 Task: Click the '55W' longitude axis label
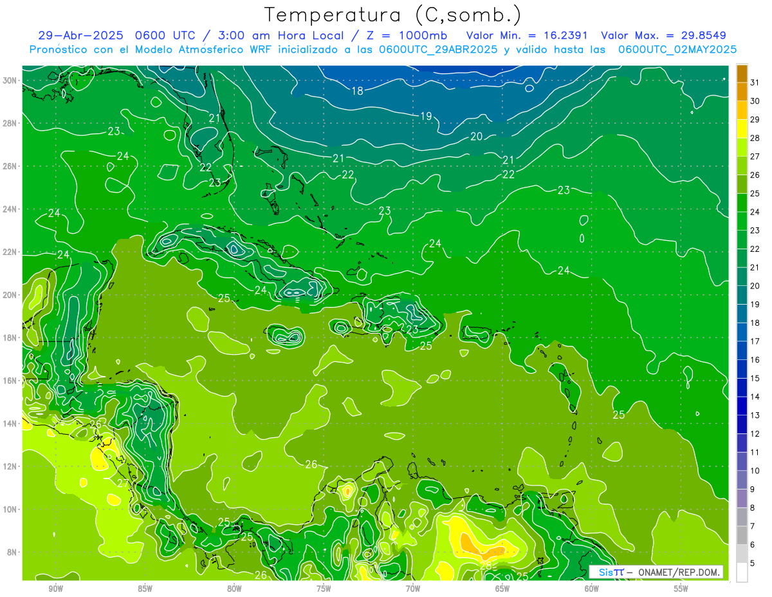(x=681, y=589)
